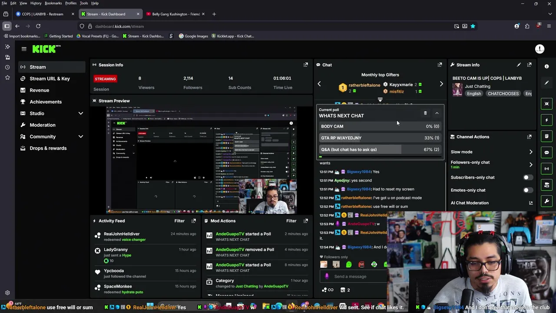556x313 pixels.
Task: Open Drops & rewards page
Action: pyautogui.click(x=52, y=148)
